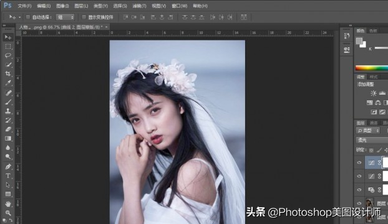
Task: Hide the third adjustment layer
Action: tap(359, 190)
